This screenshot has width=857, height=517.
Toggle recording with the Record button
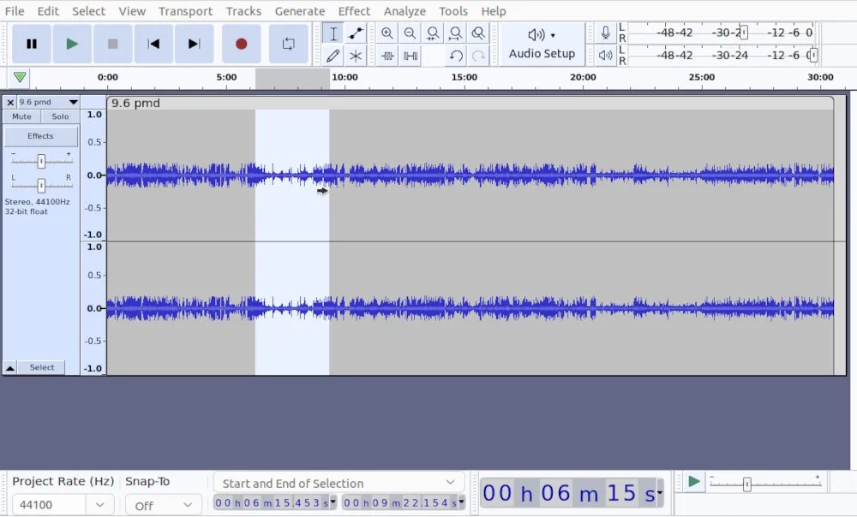coord(241,43)
